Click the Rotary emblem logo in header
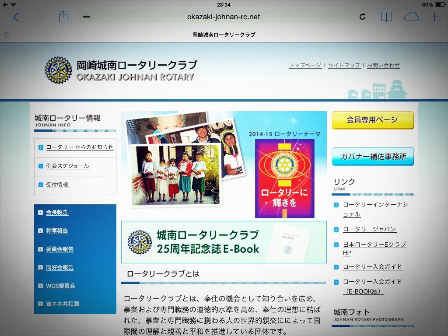Image resolution: width=448 pixels, height=336 pixels. pos(58,70)
